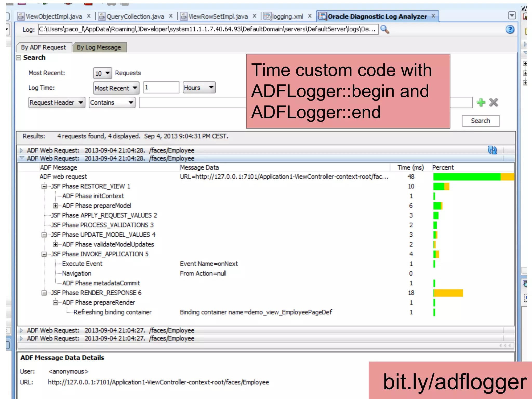Select the ADF web request row
Viewport: 532px width, 399px height.
[x=265, y=177]
